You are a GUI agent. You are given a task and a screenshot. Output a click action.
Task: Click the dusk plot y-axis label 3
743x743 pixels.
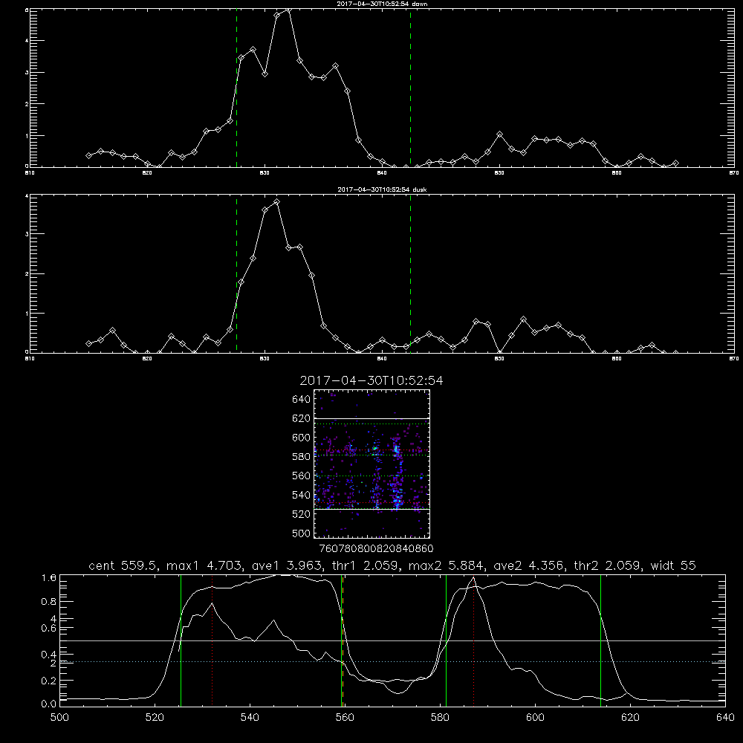pos(27,234)
